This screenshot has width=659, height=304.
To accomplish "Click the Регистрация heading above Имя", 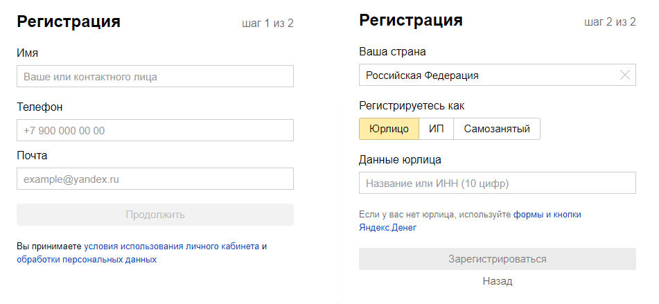I will click(x=69, y=21).
